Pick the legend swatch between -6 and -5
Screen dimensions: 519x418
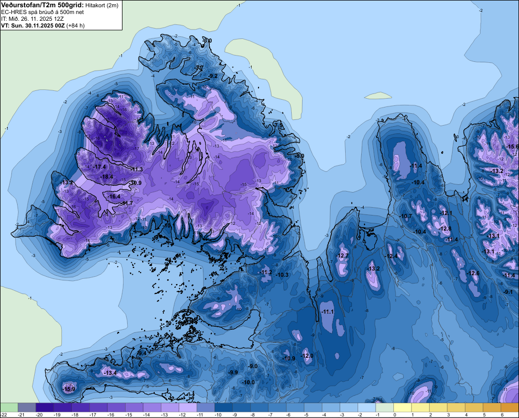[x=295, y=407]
